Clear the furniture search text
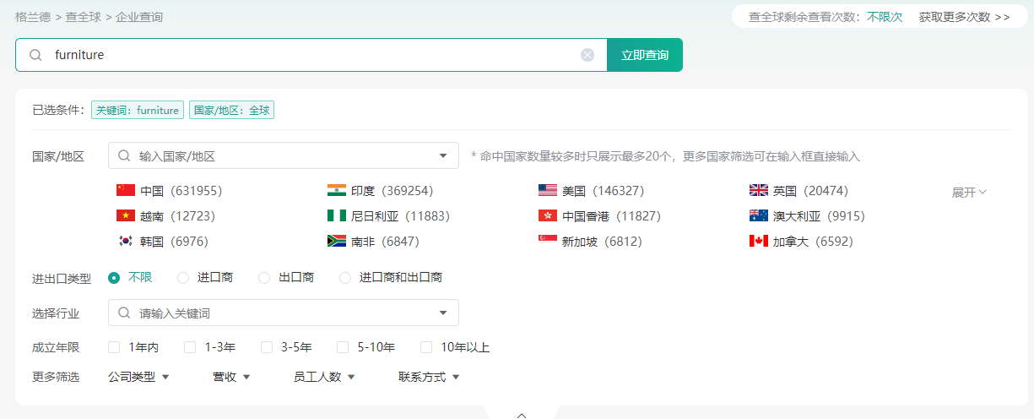Image resolution: width=1034 pixels, height=419 pixels. click(587, 55)
